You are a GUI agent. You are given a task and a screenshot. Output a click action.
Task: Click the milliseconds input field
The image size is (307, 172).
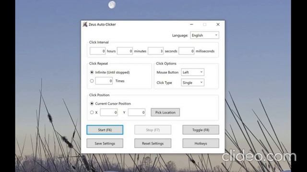[x=187, y=51]
